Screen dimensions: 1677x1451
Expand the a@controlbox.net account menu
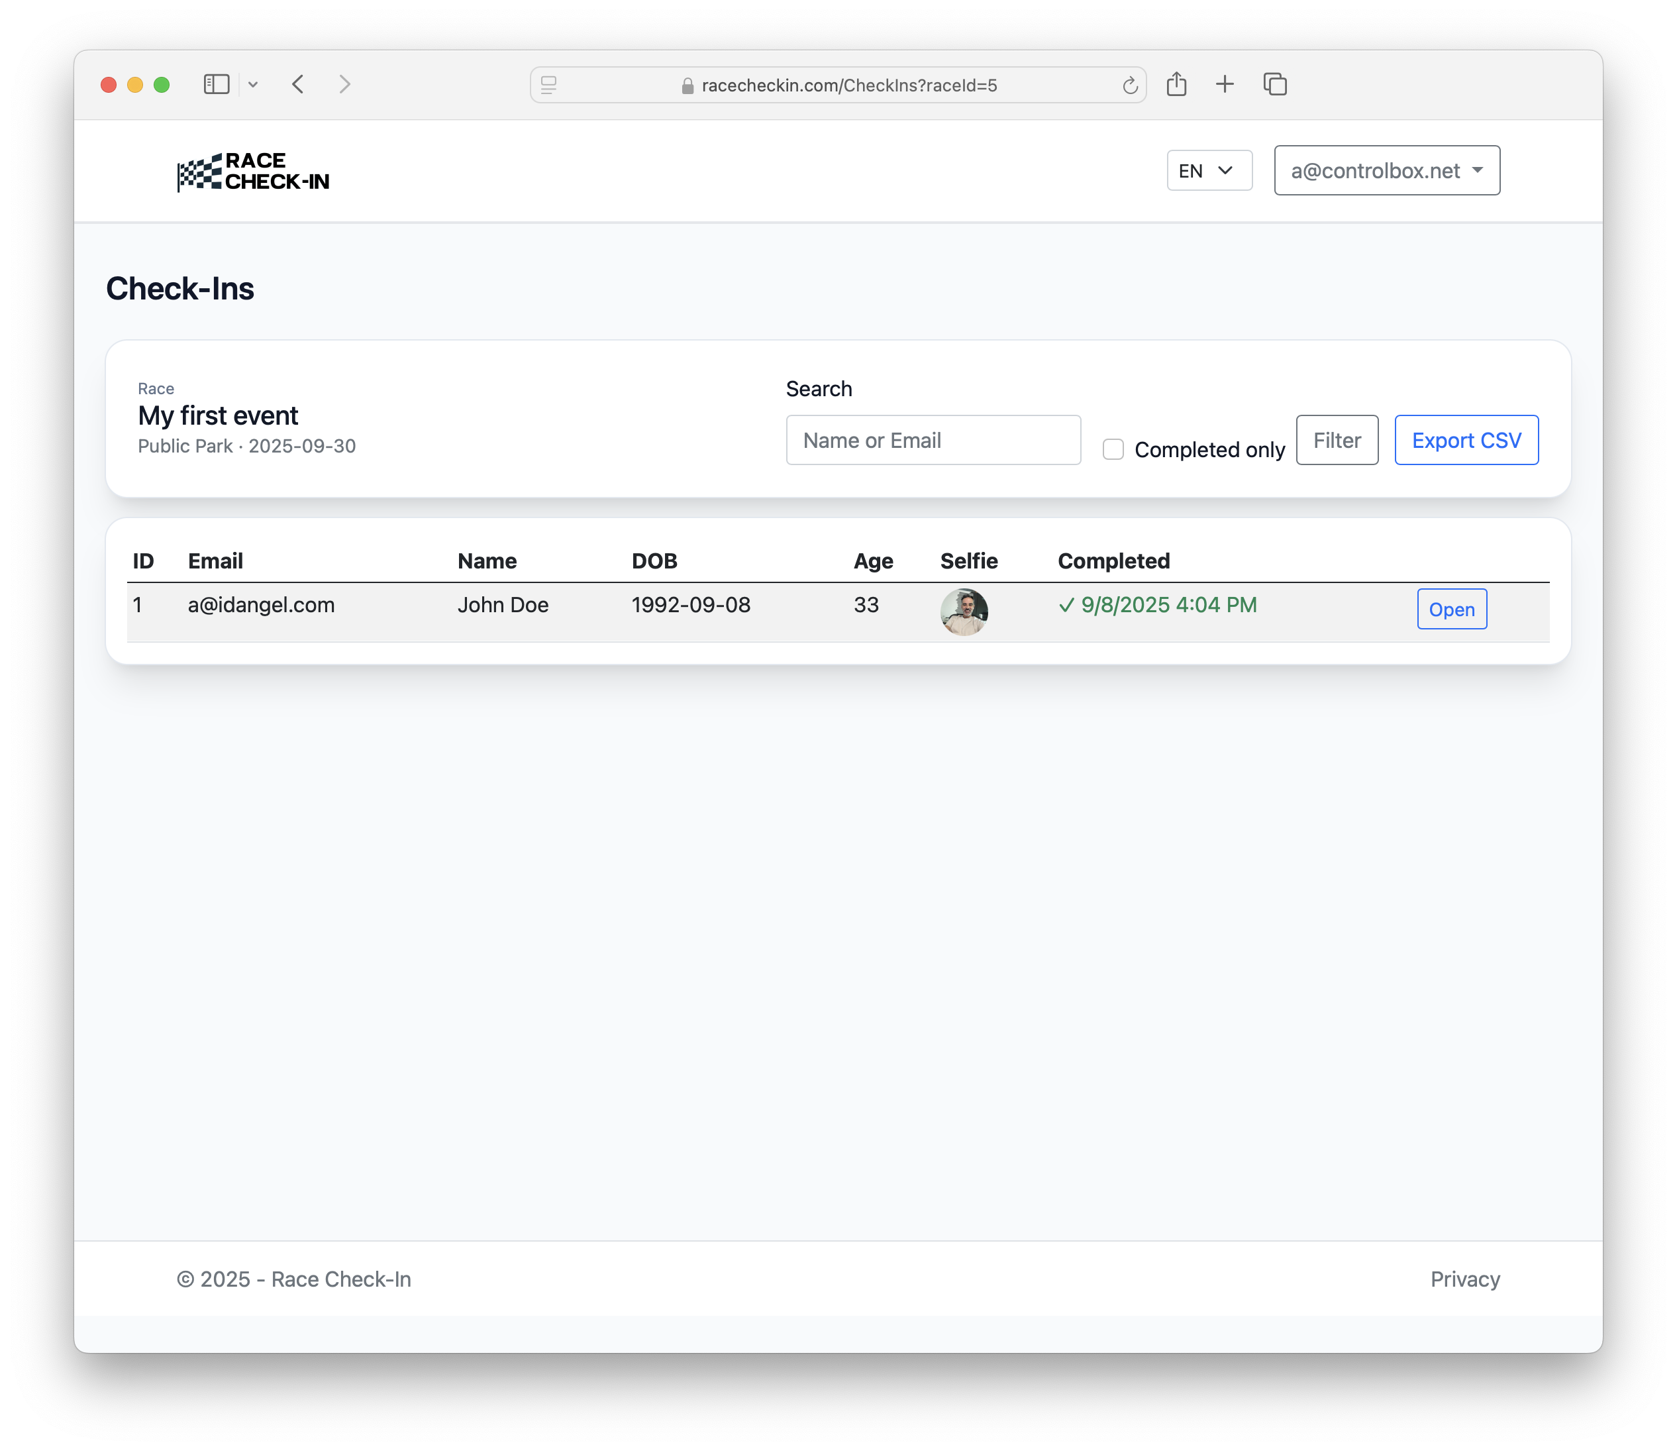coord(1386,171)
